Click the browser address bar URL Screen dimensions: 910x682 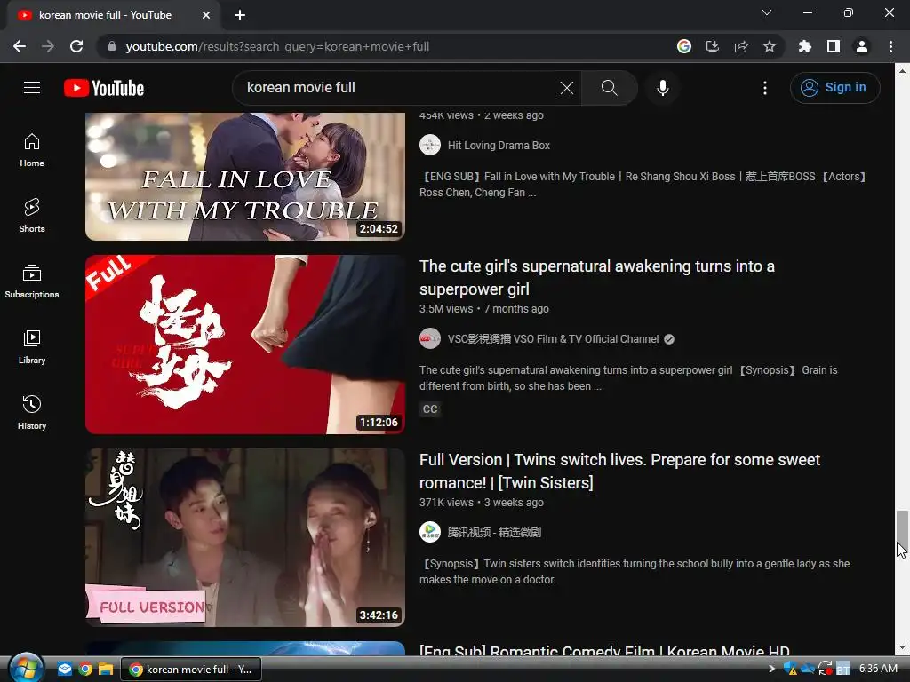(277, 46)
